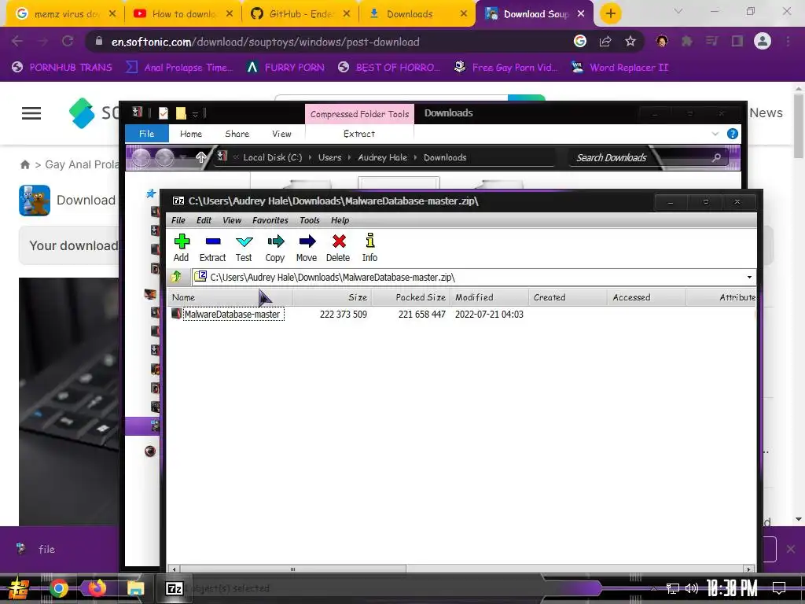This screenshot has height=604, width=805.
Task: Open the 7-Zip File menu
Action: click(178, 220)
